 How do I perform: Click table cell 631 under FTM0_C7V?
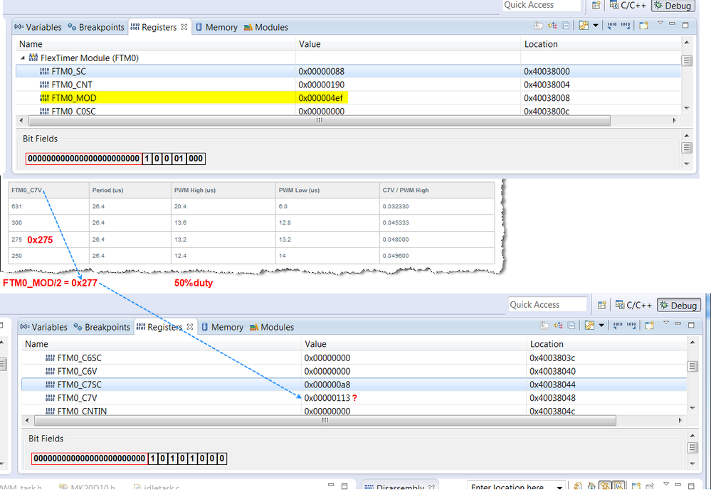pos(48,206)
